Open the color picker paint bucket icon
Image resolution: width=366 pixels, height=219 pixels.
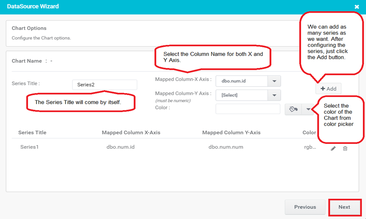coord(293,109)
